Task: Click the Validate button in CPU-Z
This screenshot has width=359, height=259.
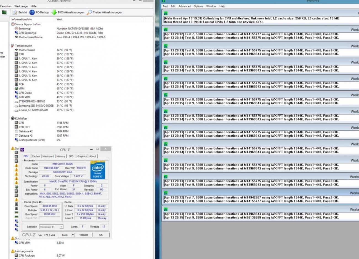Action: point(84,235)
